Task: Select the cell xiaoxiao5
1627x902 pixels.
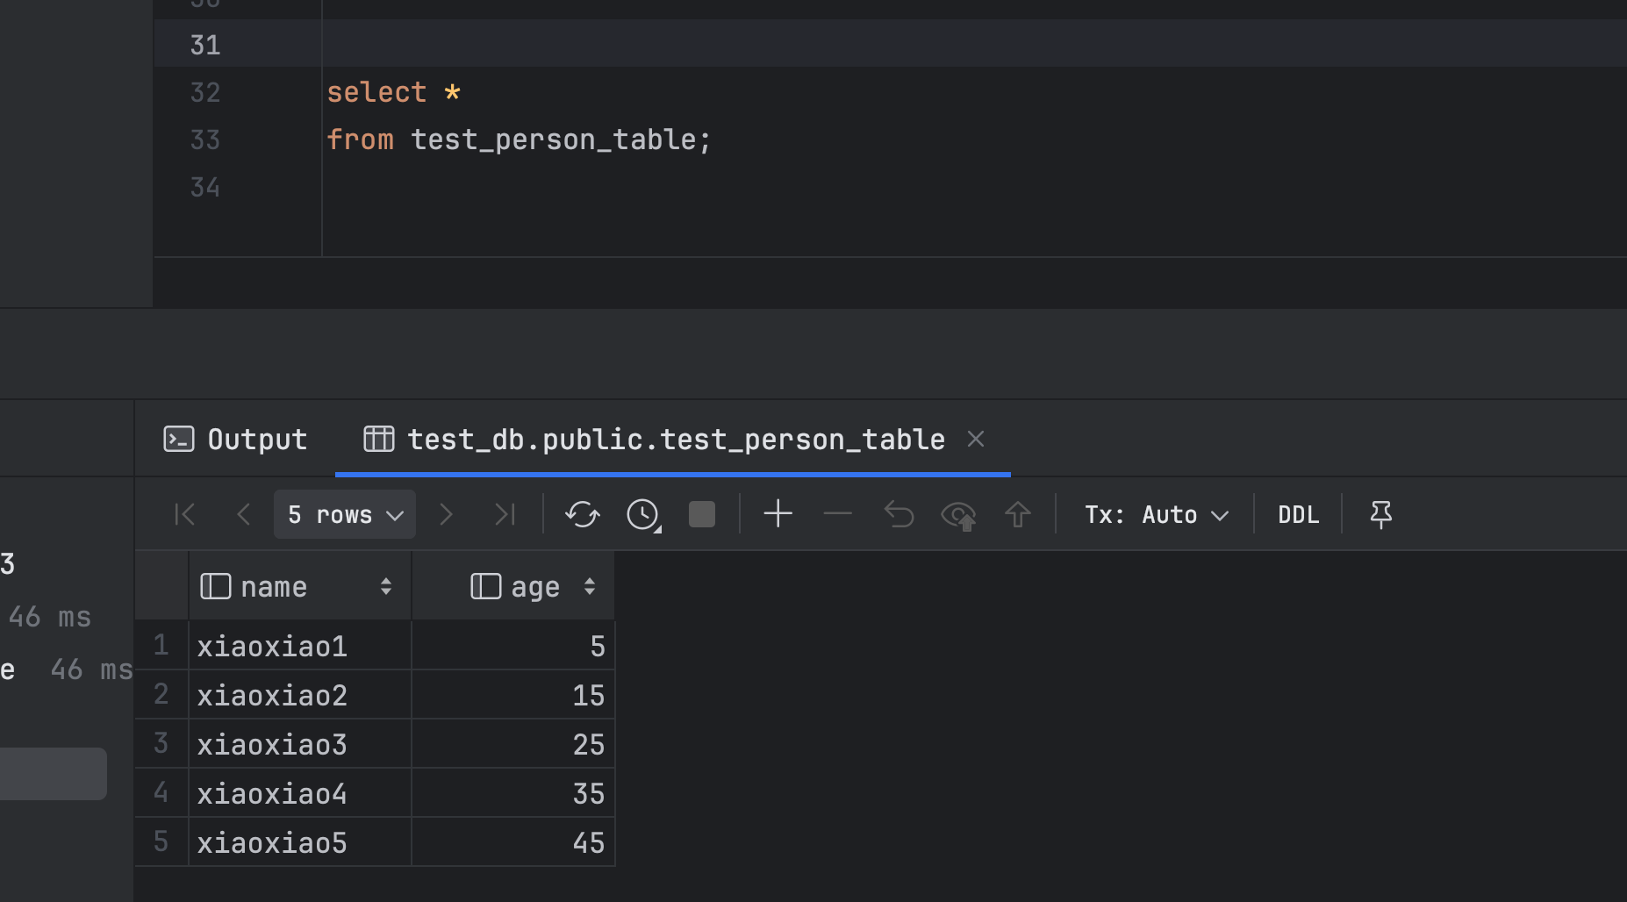Action: click(300, 842)
